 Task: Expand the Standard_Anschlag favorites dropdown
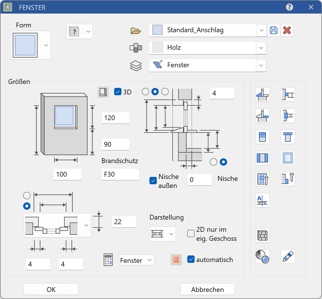click(262, 31)
